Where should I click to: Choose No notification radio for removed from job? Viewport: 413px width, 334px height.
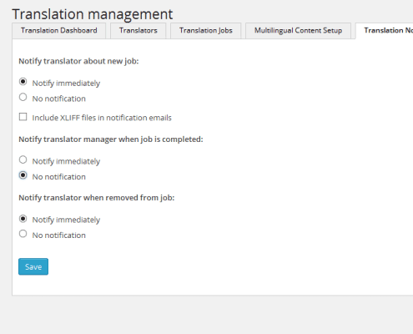coord(23,234)
